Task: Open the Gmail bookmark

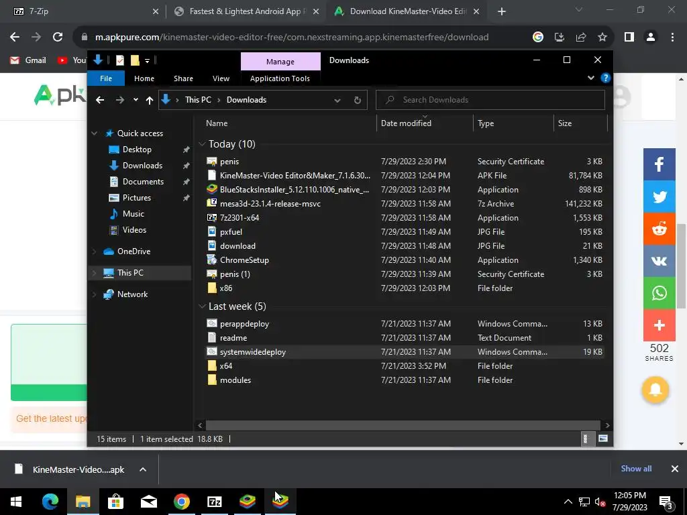Action: point(28,60)
